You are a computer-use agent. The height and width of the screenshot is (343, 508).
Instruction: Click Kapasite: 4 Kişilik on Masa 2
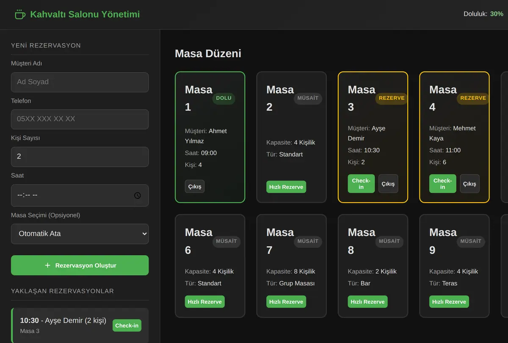click(291, 143)
